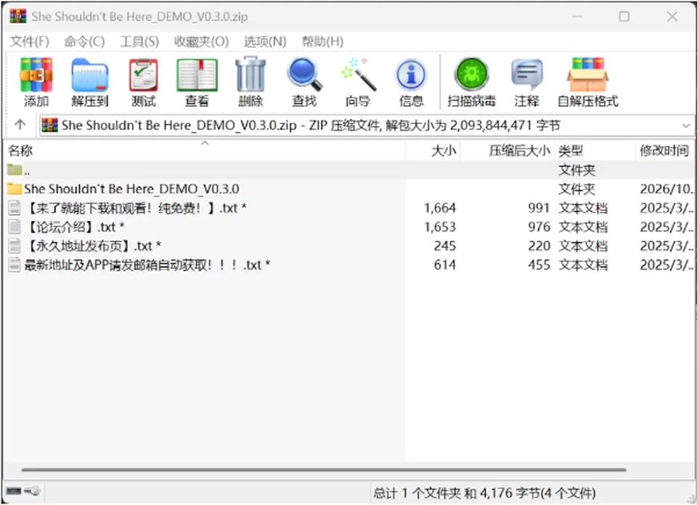Click the packed size value 976
Screen dimensions: 697x505
tap(539, 227)
